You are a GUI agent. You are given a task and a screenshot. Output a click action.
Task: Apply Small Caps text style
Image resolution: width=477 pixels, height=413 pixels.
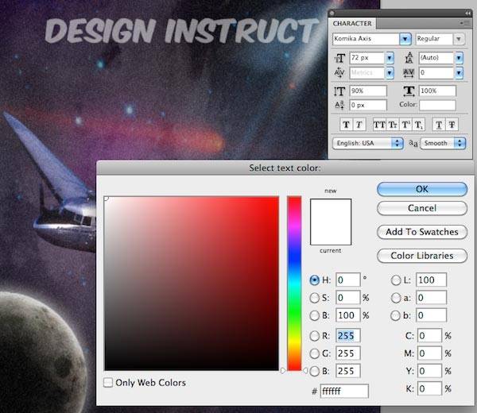(391, 124)
